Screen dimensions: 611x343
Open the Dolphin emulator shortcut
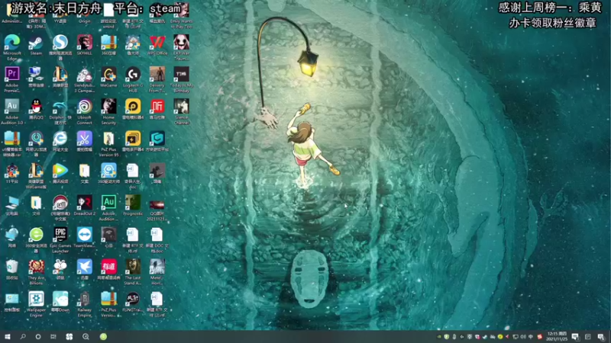(60, 111)
